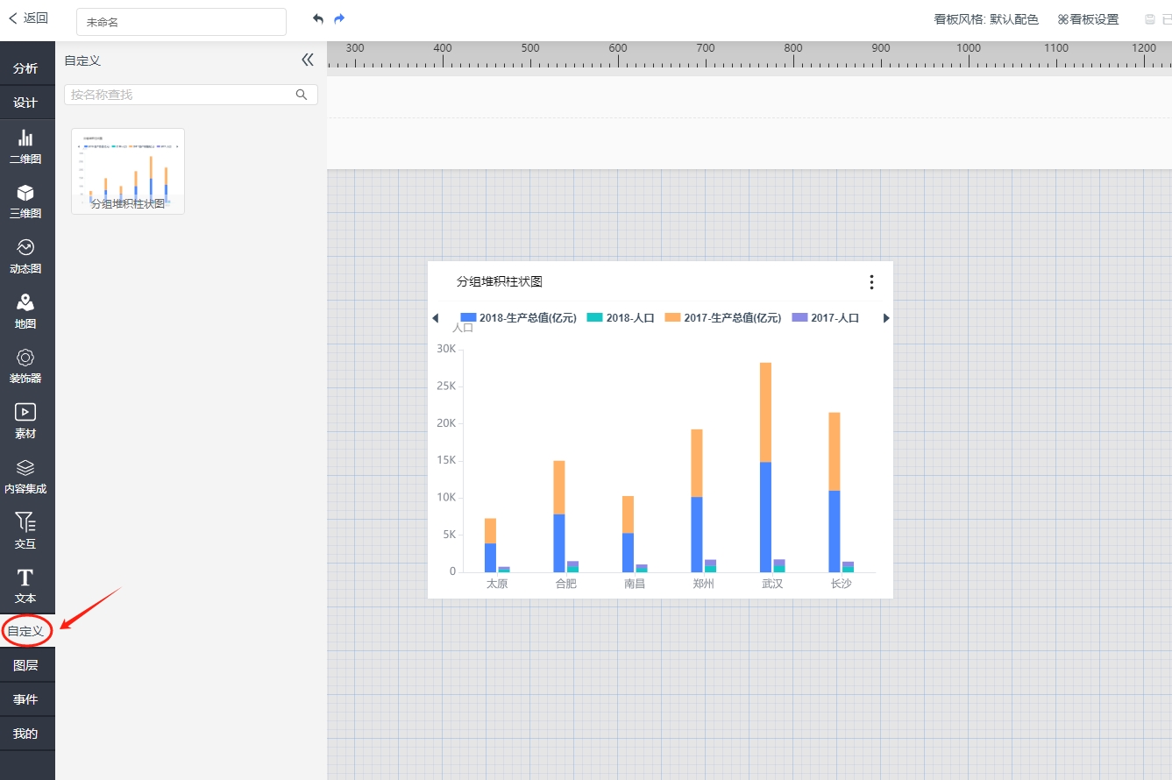The image size is (1172, 780).
Task: Switch to the 图层 layers tab
Action: [x=25, y=665]
